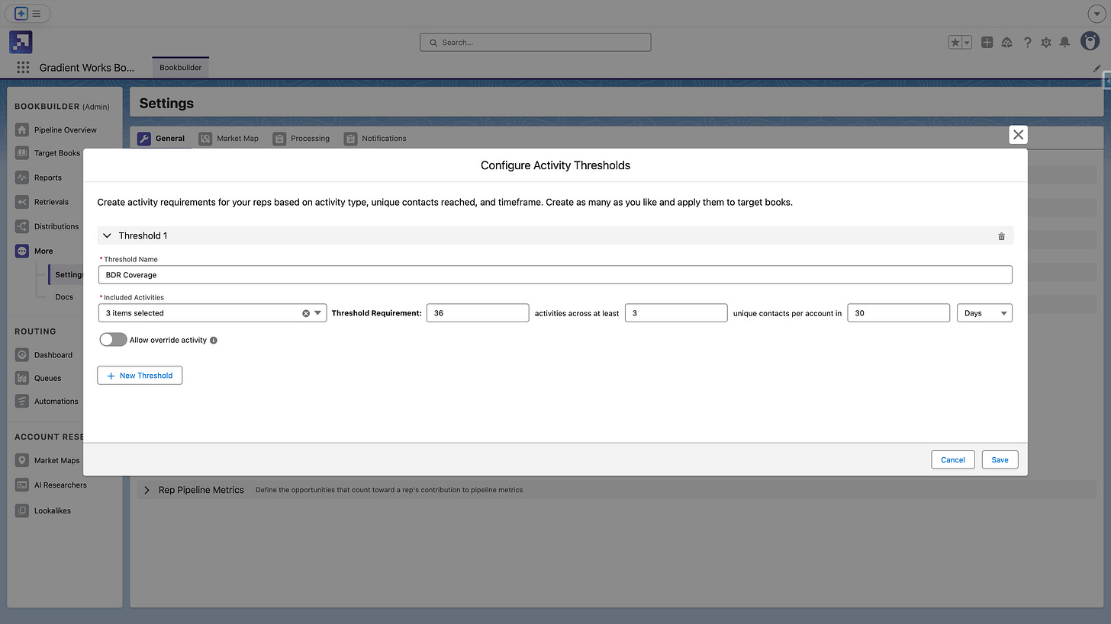Image resolution: width=1111 pixels, height=624 pixels.
Task: Click the Cancel button
Action: [953, 459]
